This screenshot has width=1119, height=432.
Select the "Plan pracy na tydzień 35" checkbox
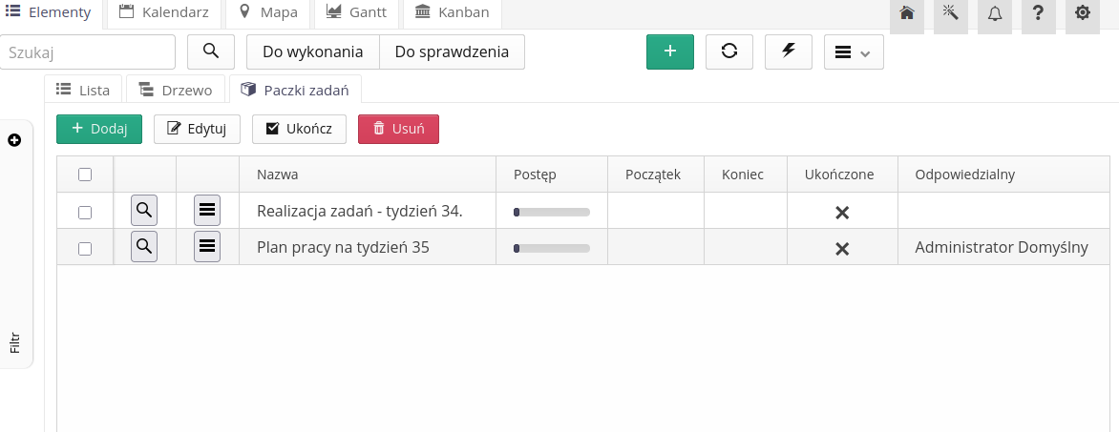85,248
